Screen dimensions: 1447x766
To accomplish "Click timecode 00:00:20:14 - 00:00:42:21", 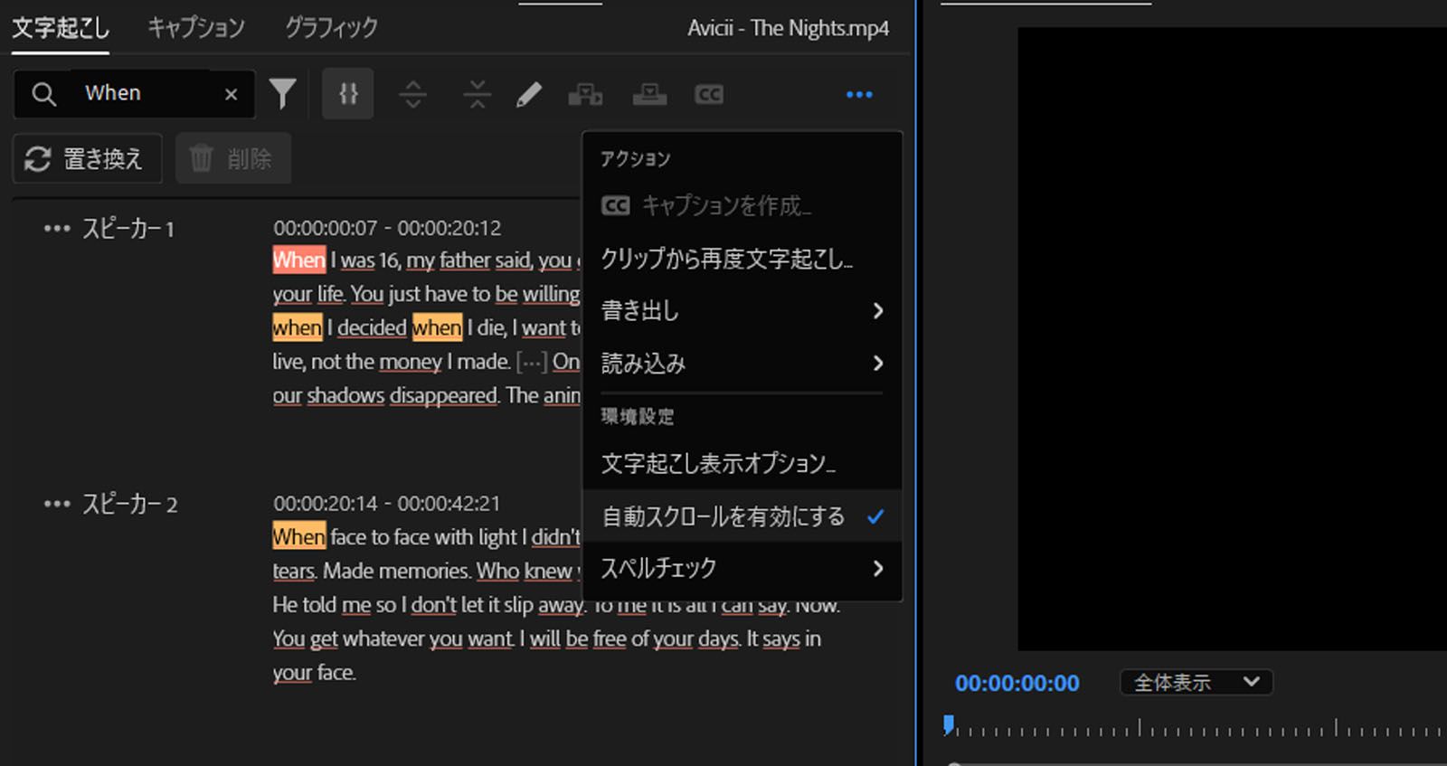I will [x=387, y=503].
